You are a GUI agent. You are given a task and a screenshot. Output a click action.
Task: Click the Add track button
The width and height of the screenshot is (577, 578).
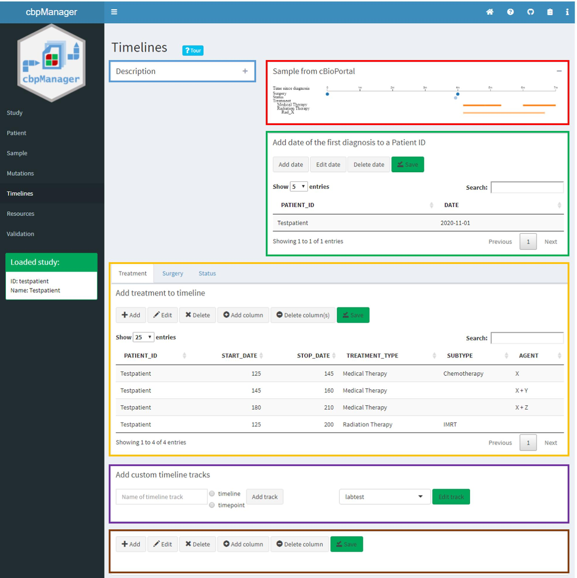click(x=265, y=496)
